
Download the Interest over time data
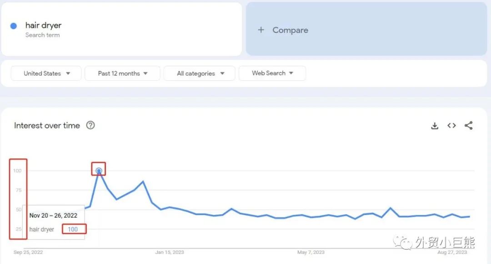coord(435,126)
